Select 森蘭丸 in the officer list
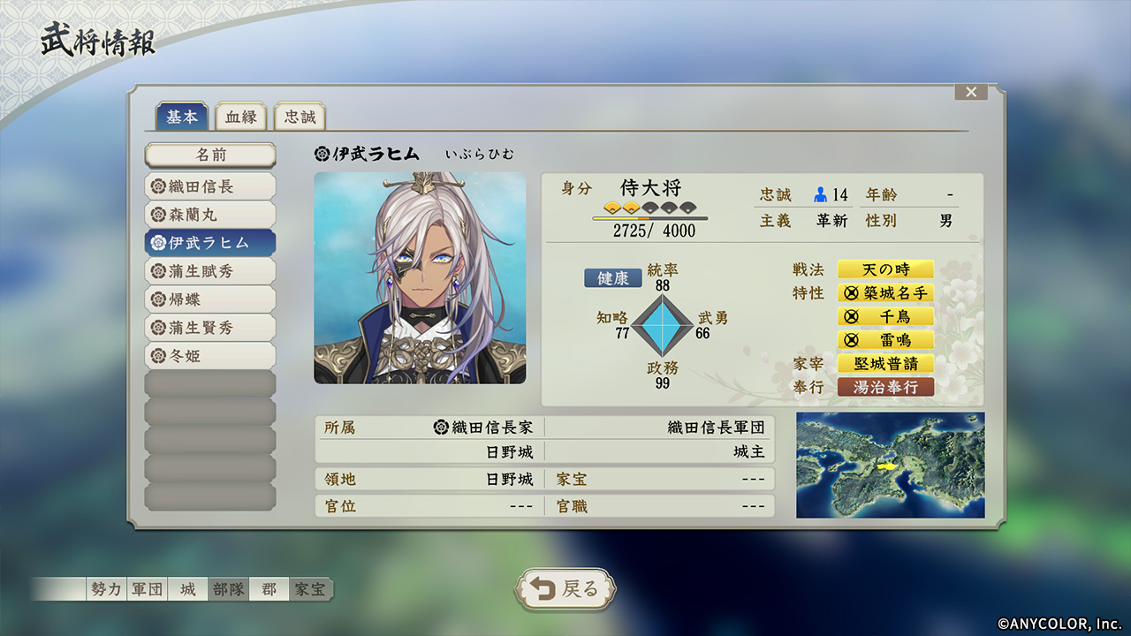Image resolution: width=1131 pixels, height=636 pixels. [210, 215]
